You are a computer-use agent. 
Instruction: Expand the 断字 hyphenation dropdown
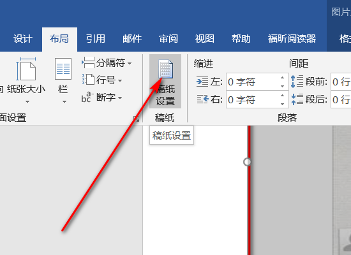click(x=120, y=98)
